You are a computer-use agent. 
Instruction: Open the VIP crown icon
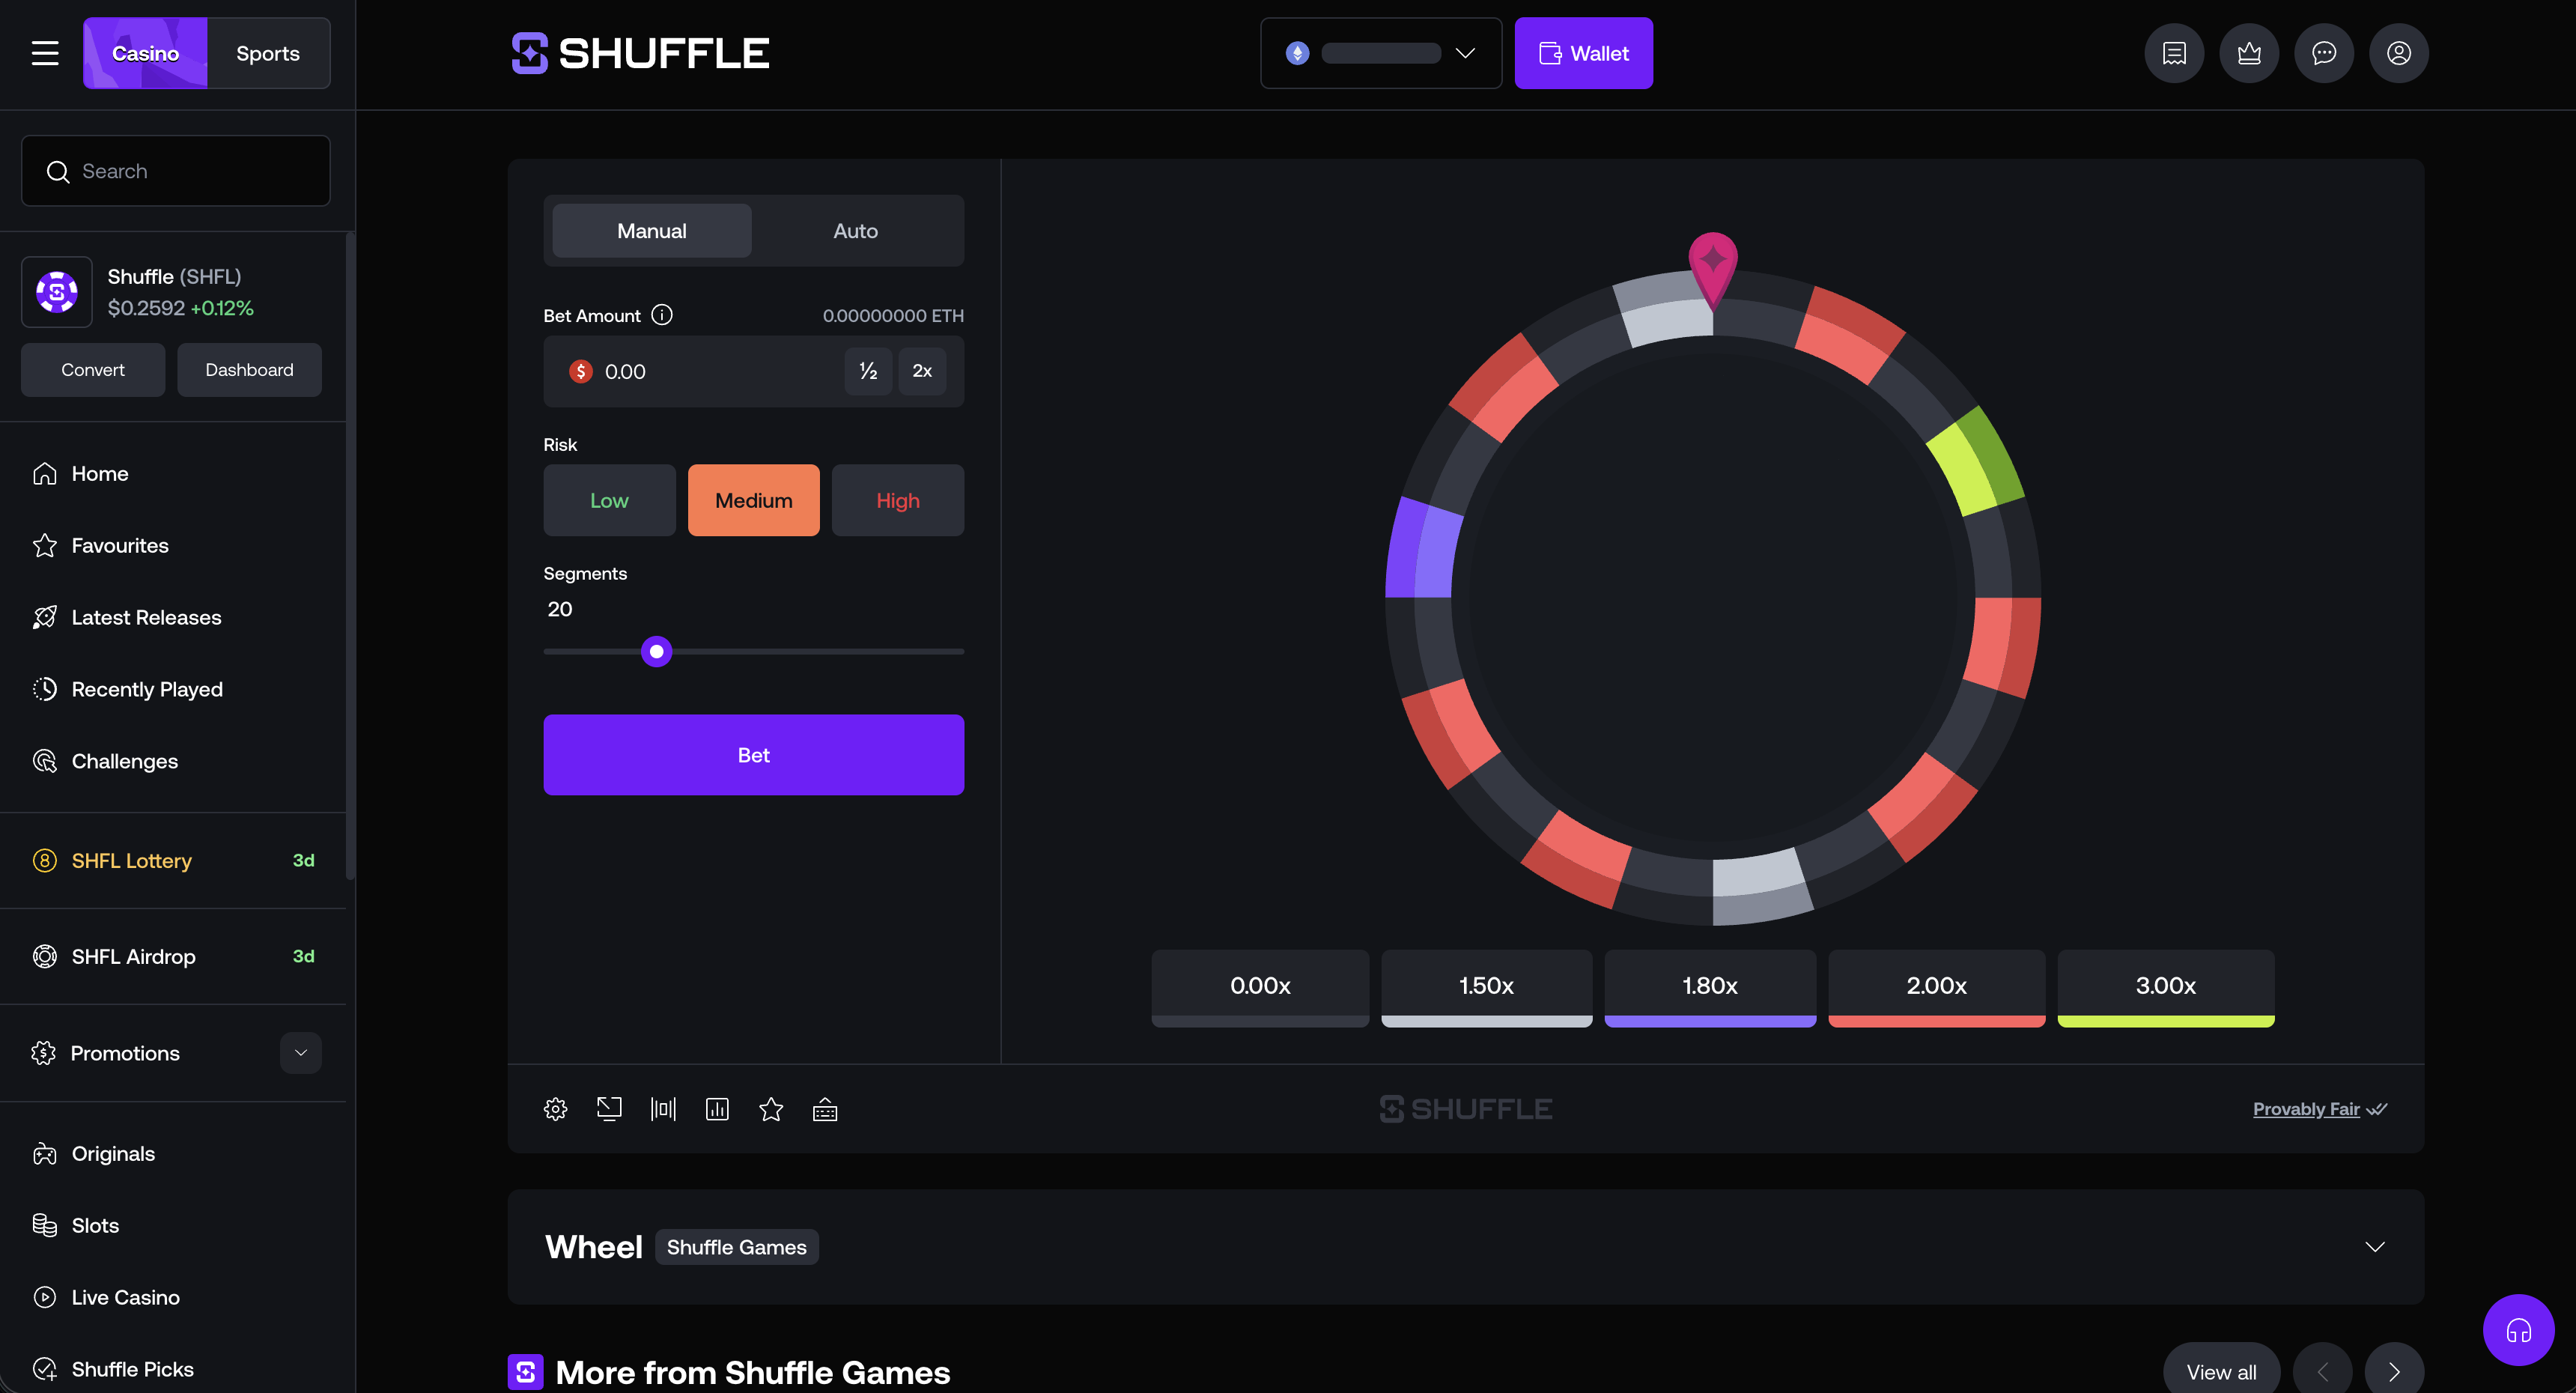(2249, 53)
